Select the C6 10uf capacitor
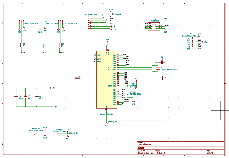The width and height of the screenshot is (229, 158). coord(37,97)
